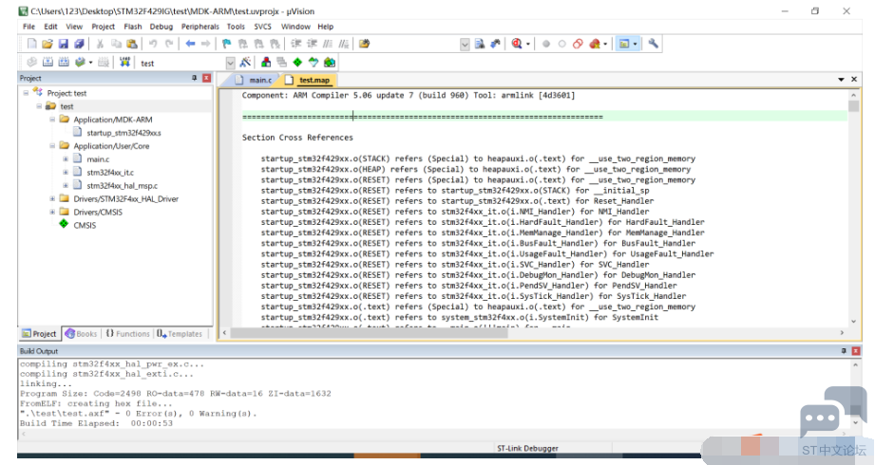Viewport: 875px width, 465px height.
Task: Click the Download to flash icon
Action: [x=124, y=63]
